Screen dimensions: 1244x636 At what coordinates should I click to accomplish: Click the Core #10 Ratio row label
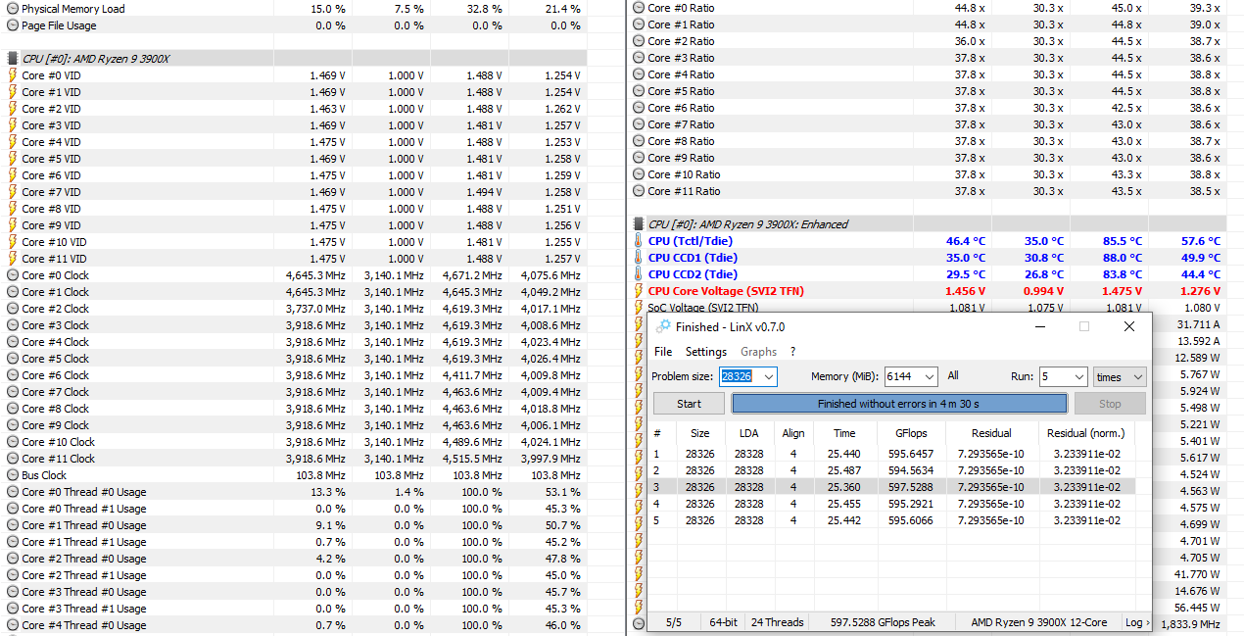click(x=685, y=174)
